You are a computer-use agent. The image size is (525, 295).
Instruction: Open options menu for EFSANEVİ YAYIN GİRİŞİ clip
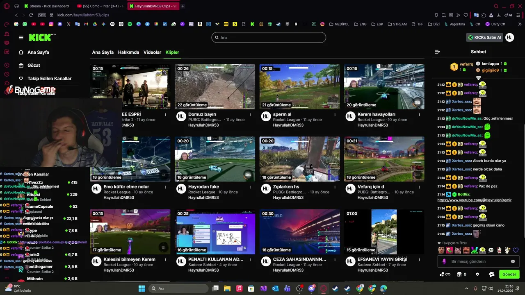(419, 260)
